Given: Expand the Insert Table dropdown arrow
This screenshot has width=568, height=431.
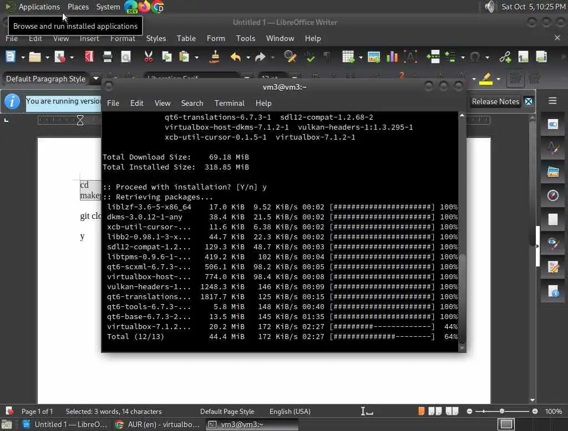Looking at the screenshot, I should click(361, 57).
